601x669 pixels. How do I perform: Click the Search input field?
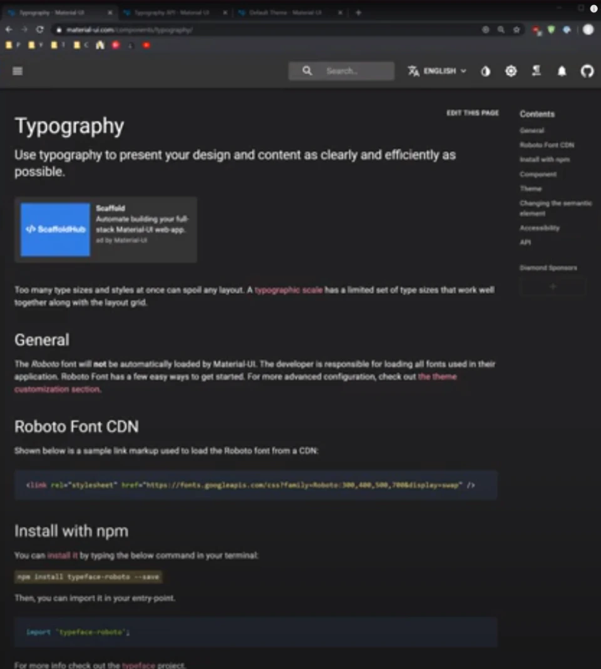341,71
